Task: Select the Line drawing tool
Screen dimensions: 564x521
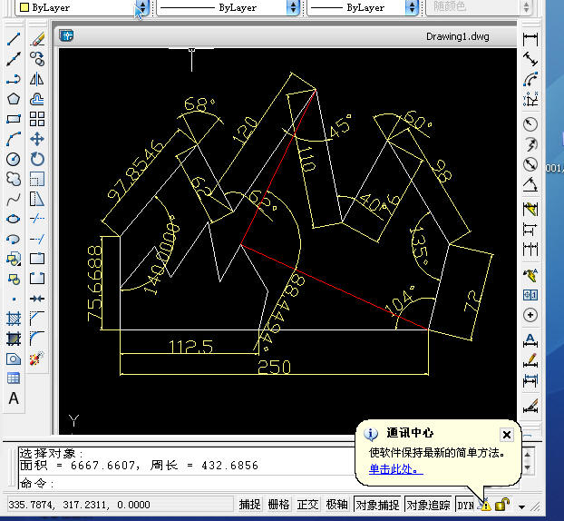Action: tap(14, 39)
